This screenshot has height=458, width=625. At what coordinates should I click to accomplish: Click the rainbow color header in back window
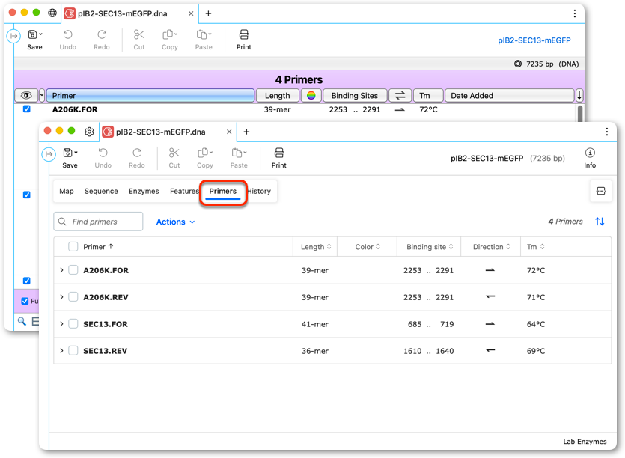point(311,95)
